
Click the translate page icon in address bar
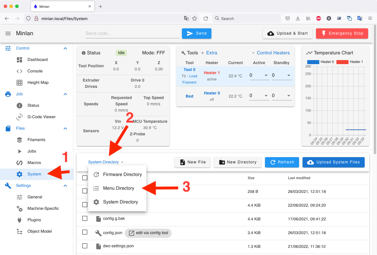pos(186,19)
